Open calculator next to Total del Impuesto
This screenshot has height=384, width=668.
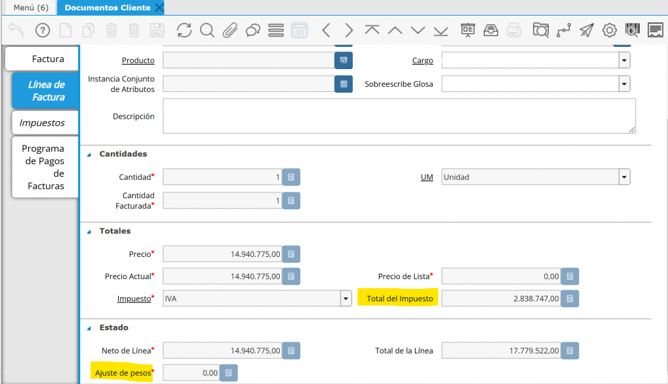click(x=569, y=299)
